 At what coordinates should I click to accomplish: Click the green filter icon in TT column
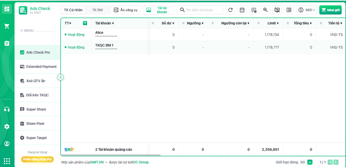click(85, 23)
